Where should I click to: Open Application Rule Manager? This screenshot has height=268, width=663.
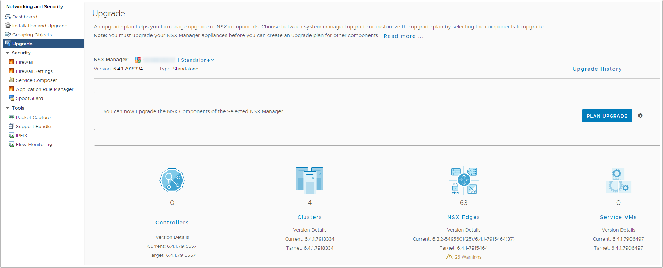pyautogui.click(x=45, y=89)
